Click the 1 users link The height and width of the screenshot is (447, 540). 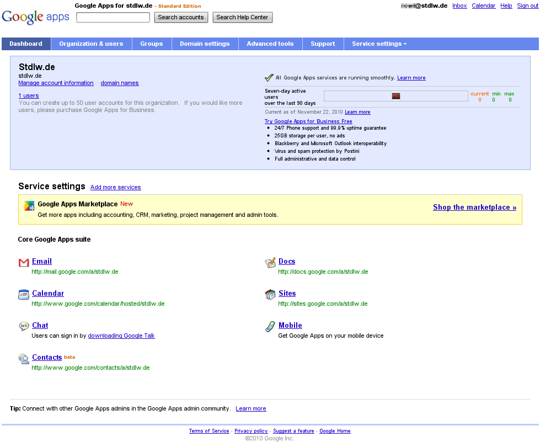[x=29, y=96]
